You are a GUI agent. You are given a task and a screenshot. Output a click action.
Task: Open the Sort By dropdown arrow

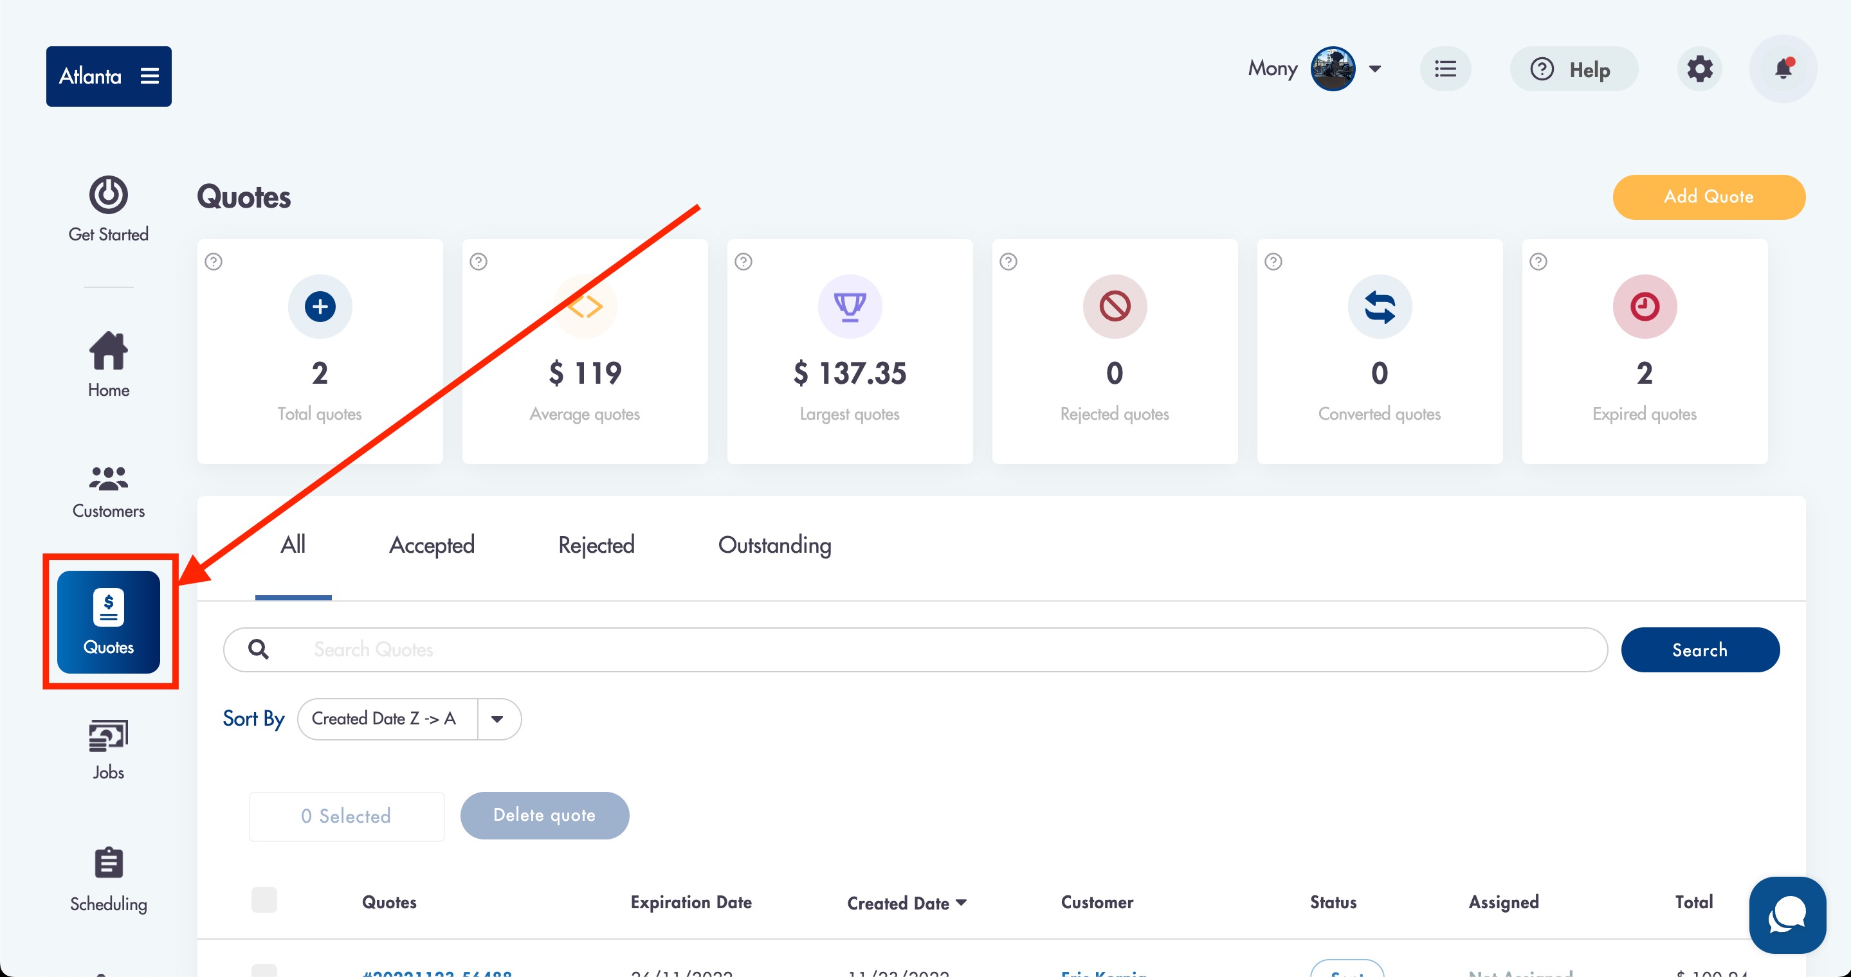(x=497, y=719)
